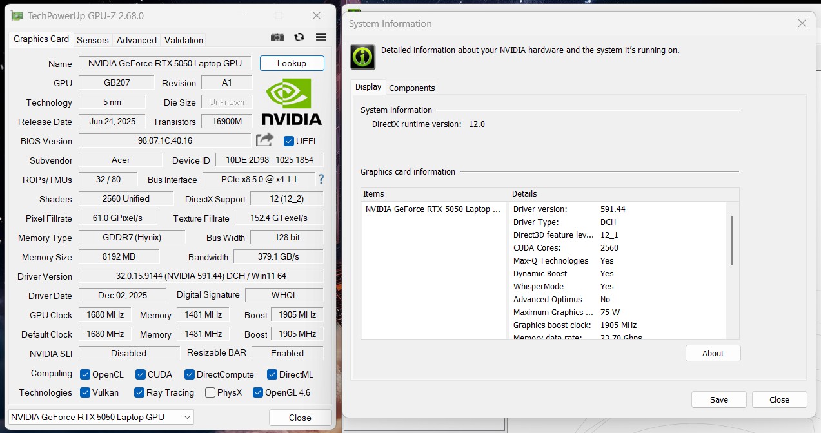Viewport: 821px width, 433px height.
Task: Toggle the Ray Tracing checkbox
Action: point(138,392)
